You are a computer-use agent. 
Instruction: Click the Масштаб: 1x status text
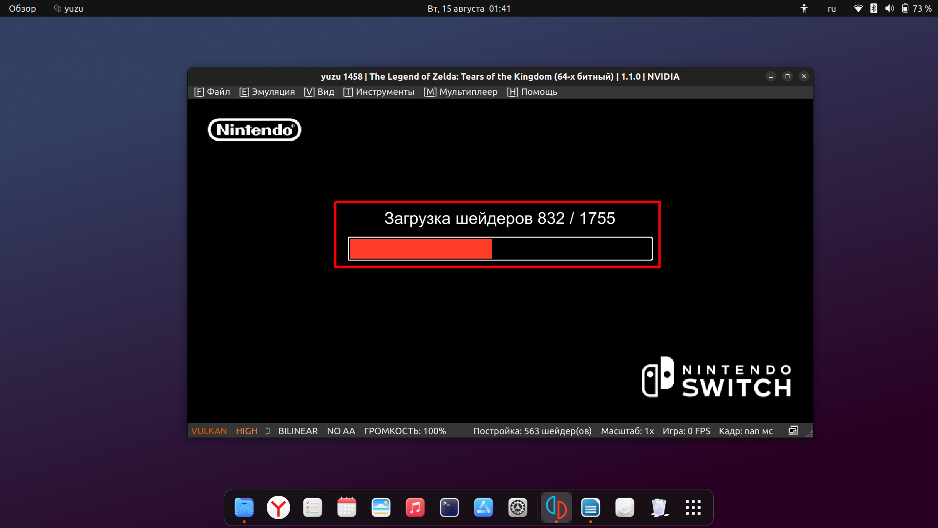tap(627, 431)
